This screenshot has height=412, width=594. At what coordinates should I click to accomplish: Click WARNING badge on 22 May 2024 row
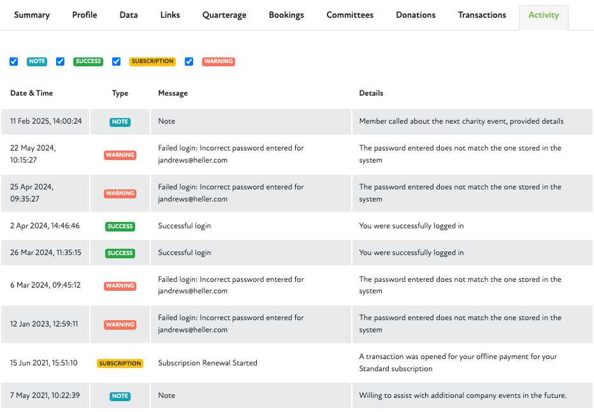click(x=120, y=155)
